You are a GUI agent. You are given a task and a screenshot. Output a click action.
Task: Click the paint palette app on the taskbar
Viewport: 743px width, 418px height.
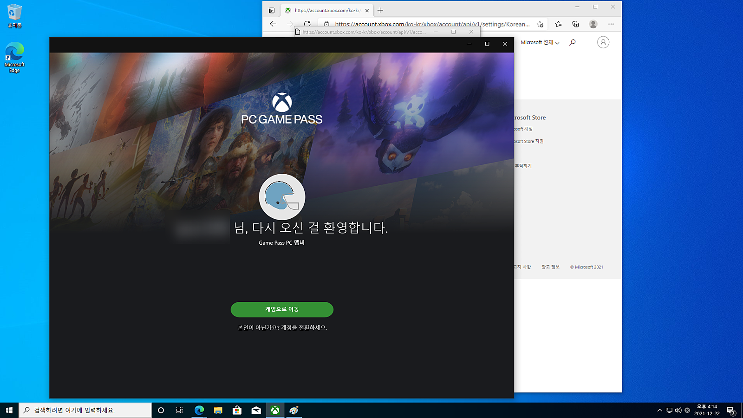pos(294,410)
